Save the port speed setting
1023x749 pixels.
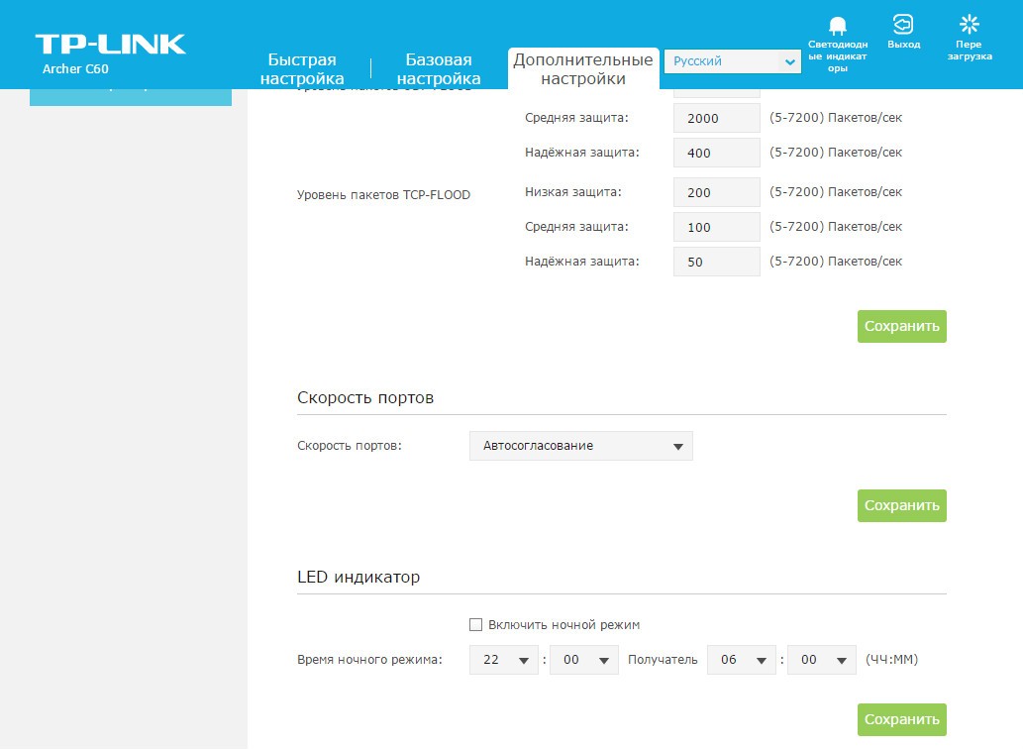coord(901,505)
